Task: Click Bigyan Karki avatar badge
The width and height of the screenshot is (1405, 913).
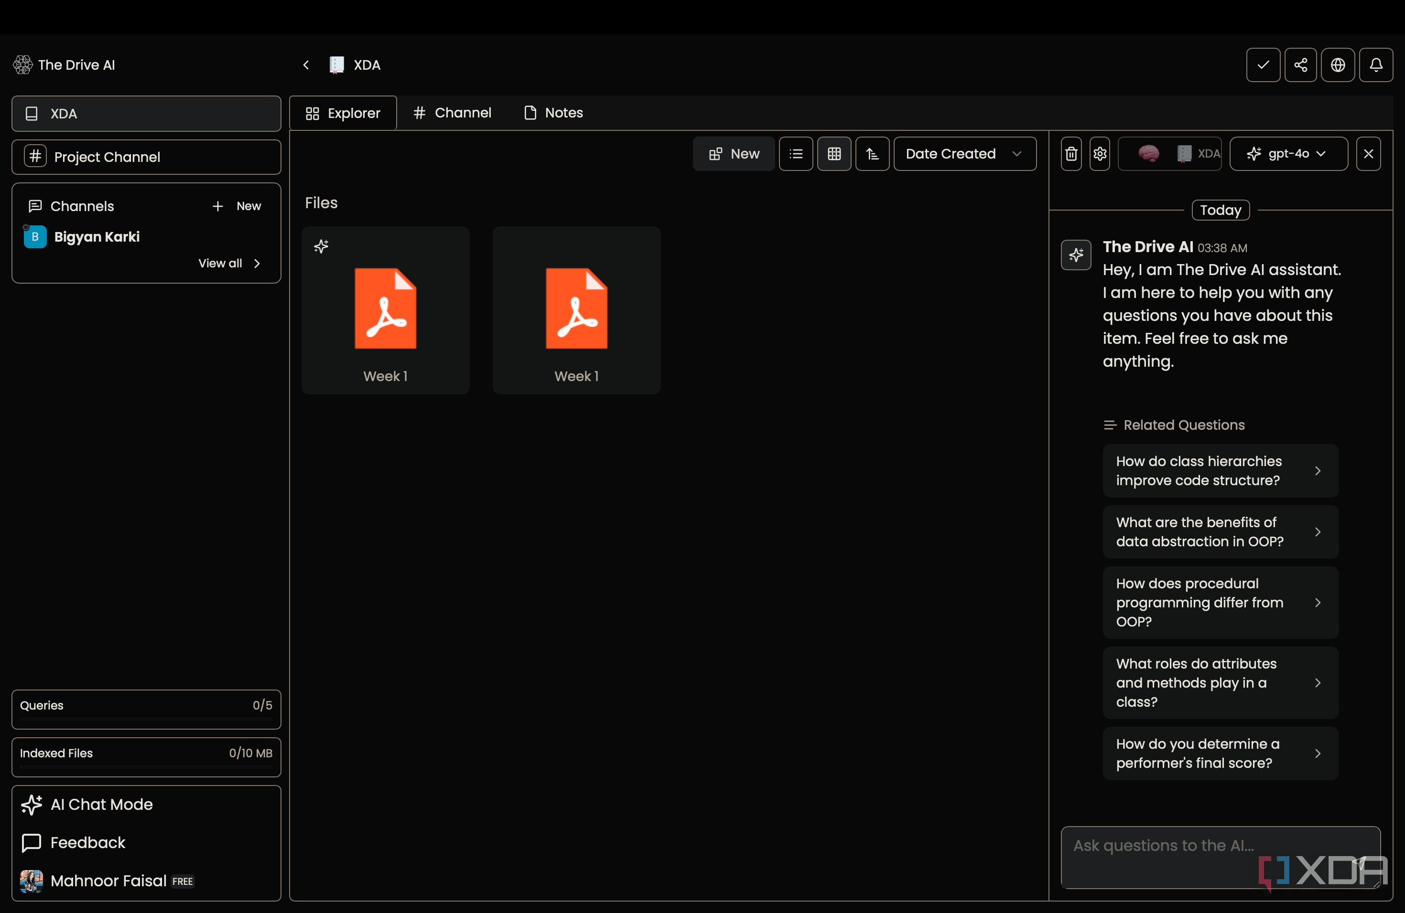Action: [35, 236]
